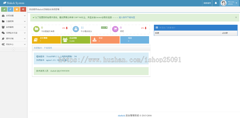Expand the 微信基本功能 menu chevron
Screen dimensions: 240x118
[x=25, y=33]
